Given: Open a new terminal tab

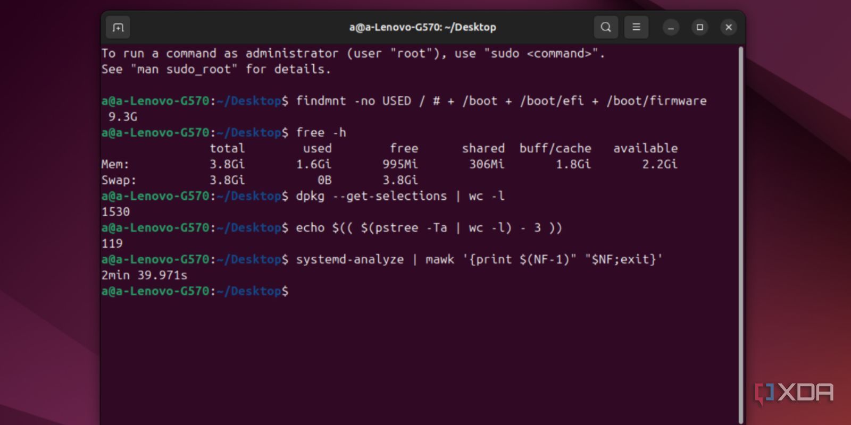Looking at the screenshot, I should pos(118,28).
